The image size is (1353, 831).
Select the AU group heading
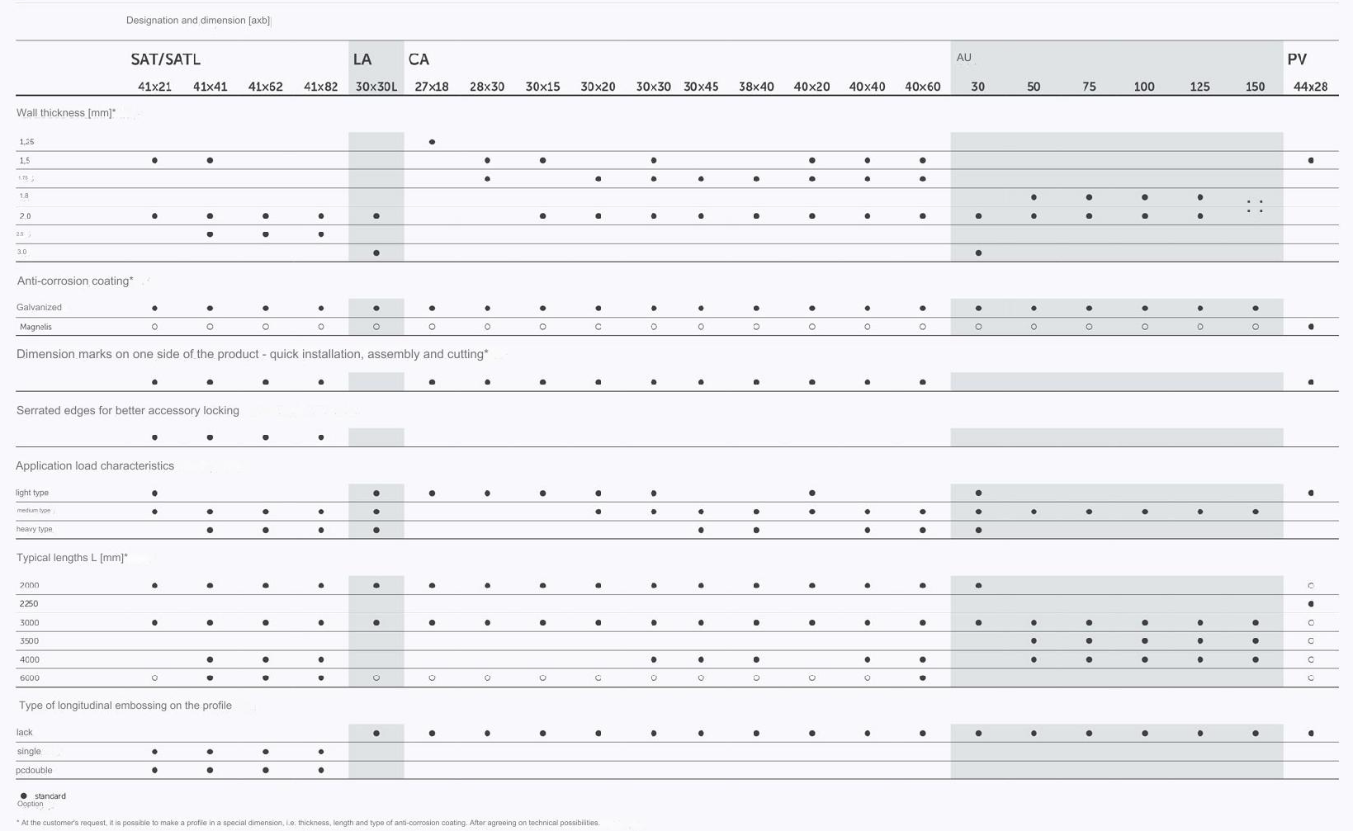click(964, 58)
